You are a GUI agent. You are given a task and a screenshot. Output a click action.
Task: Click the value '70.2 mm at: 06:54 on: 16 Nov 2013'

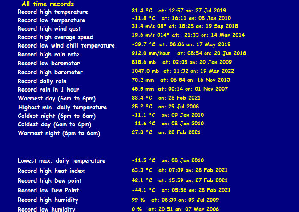pos(181,80)
